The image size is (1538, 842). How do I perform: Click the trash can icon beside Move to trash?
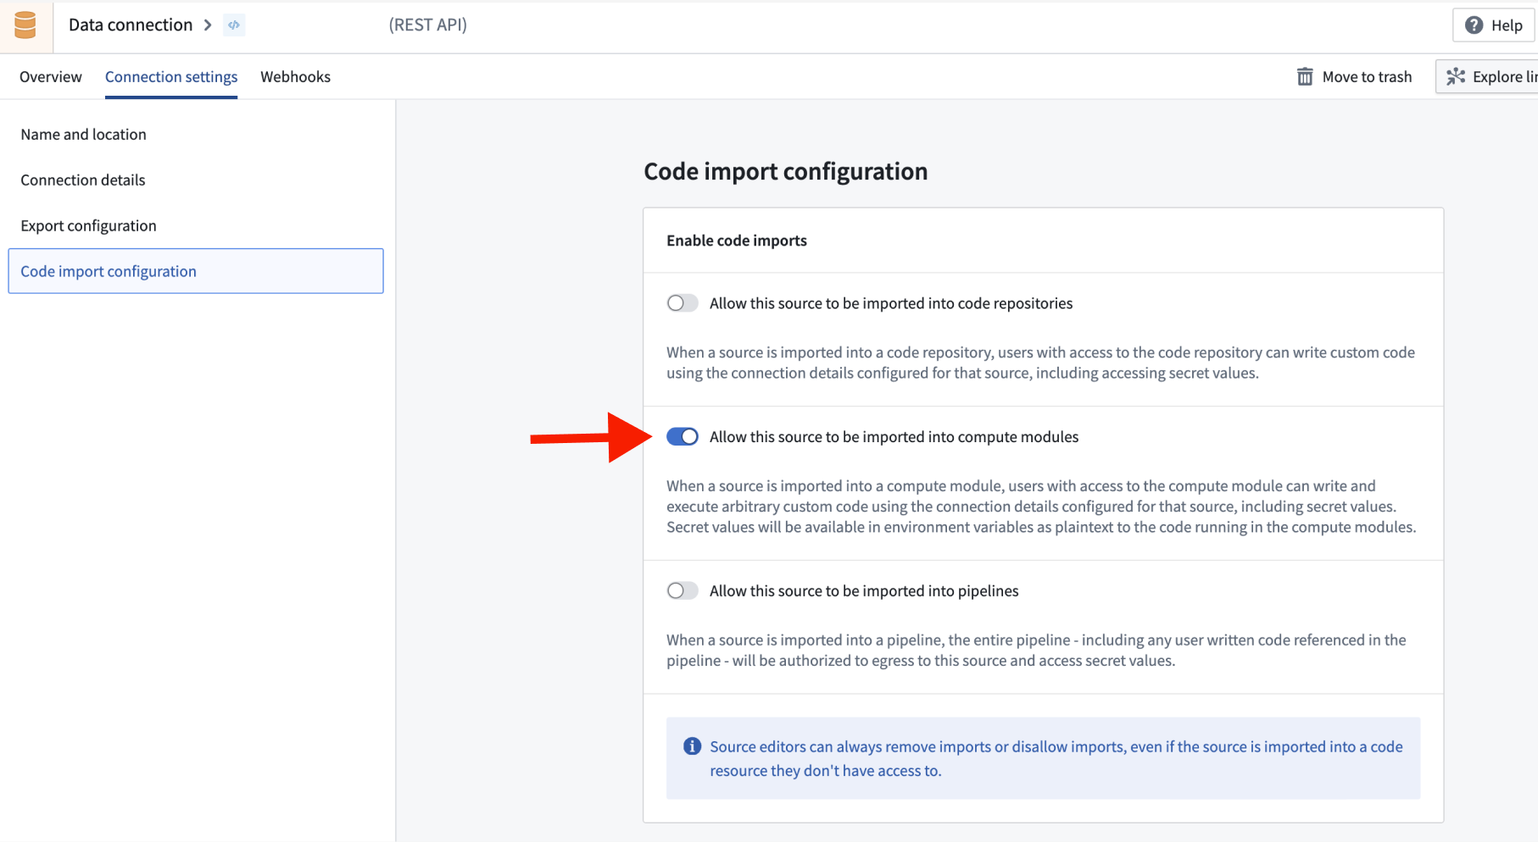(1305, 76)
